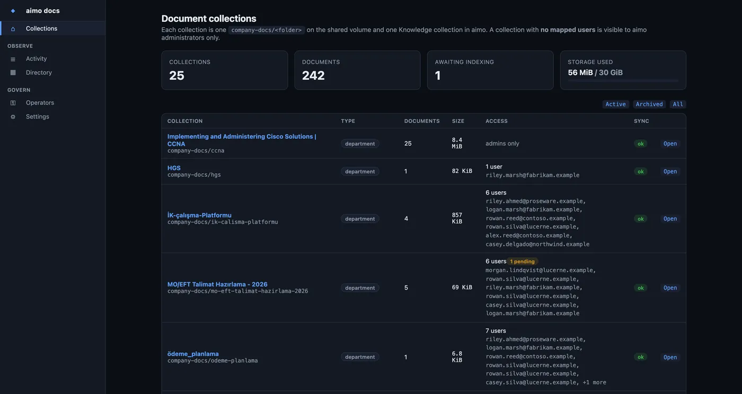Screen dimensions: 742x394
Task: Click the TYPE column header
Action: pos(348,121)
